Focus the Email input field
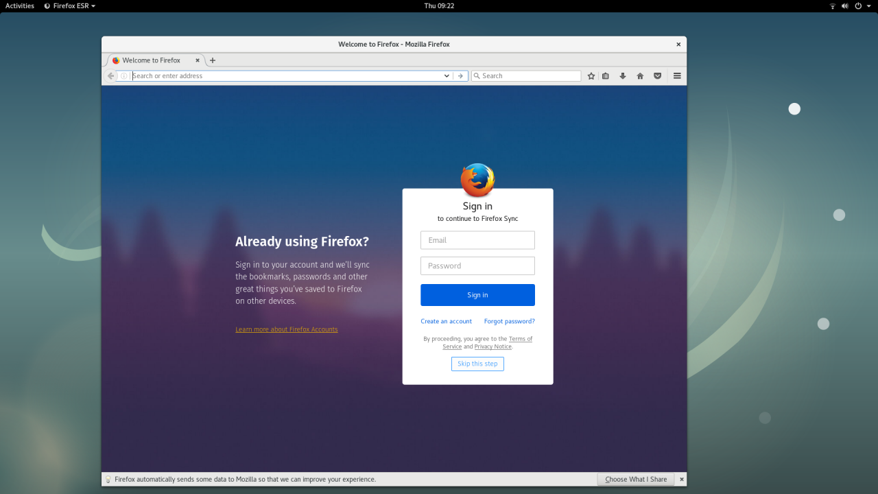The height and width of the screenshot is (494, 878). coord(477,240)
